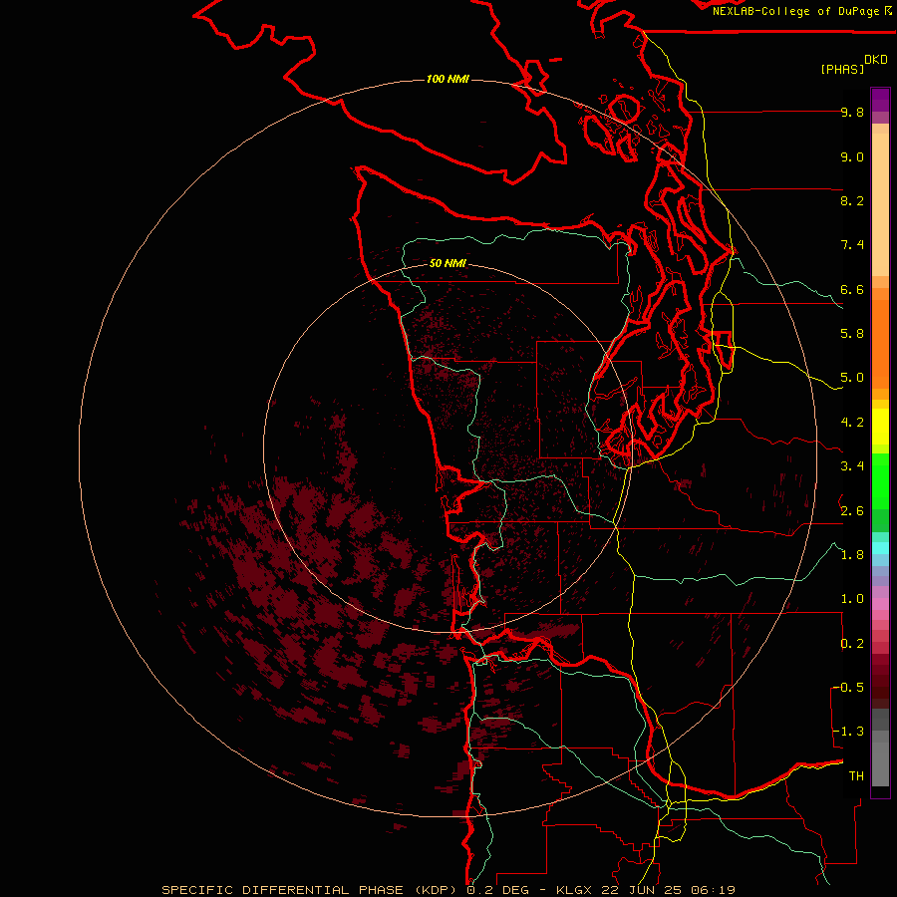Click the TH threshold label
The width and height of the screenshot is (897, 897).
[x=856, y=776]
